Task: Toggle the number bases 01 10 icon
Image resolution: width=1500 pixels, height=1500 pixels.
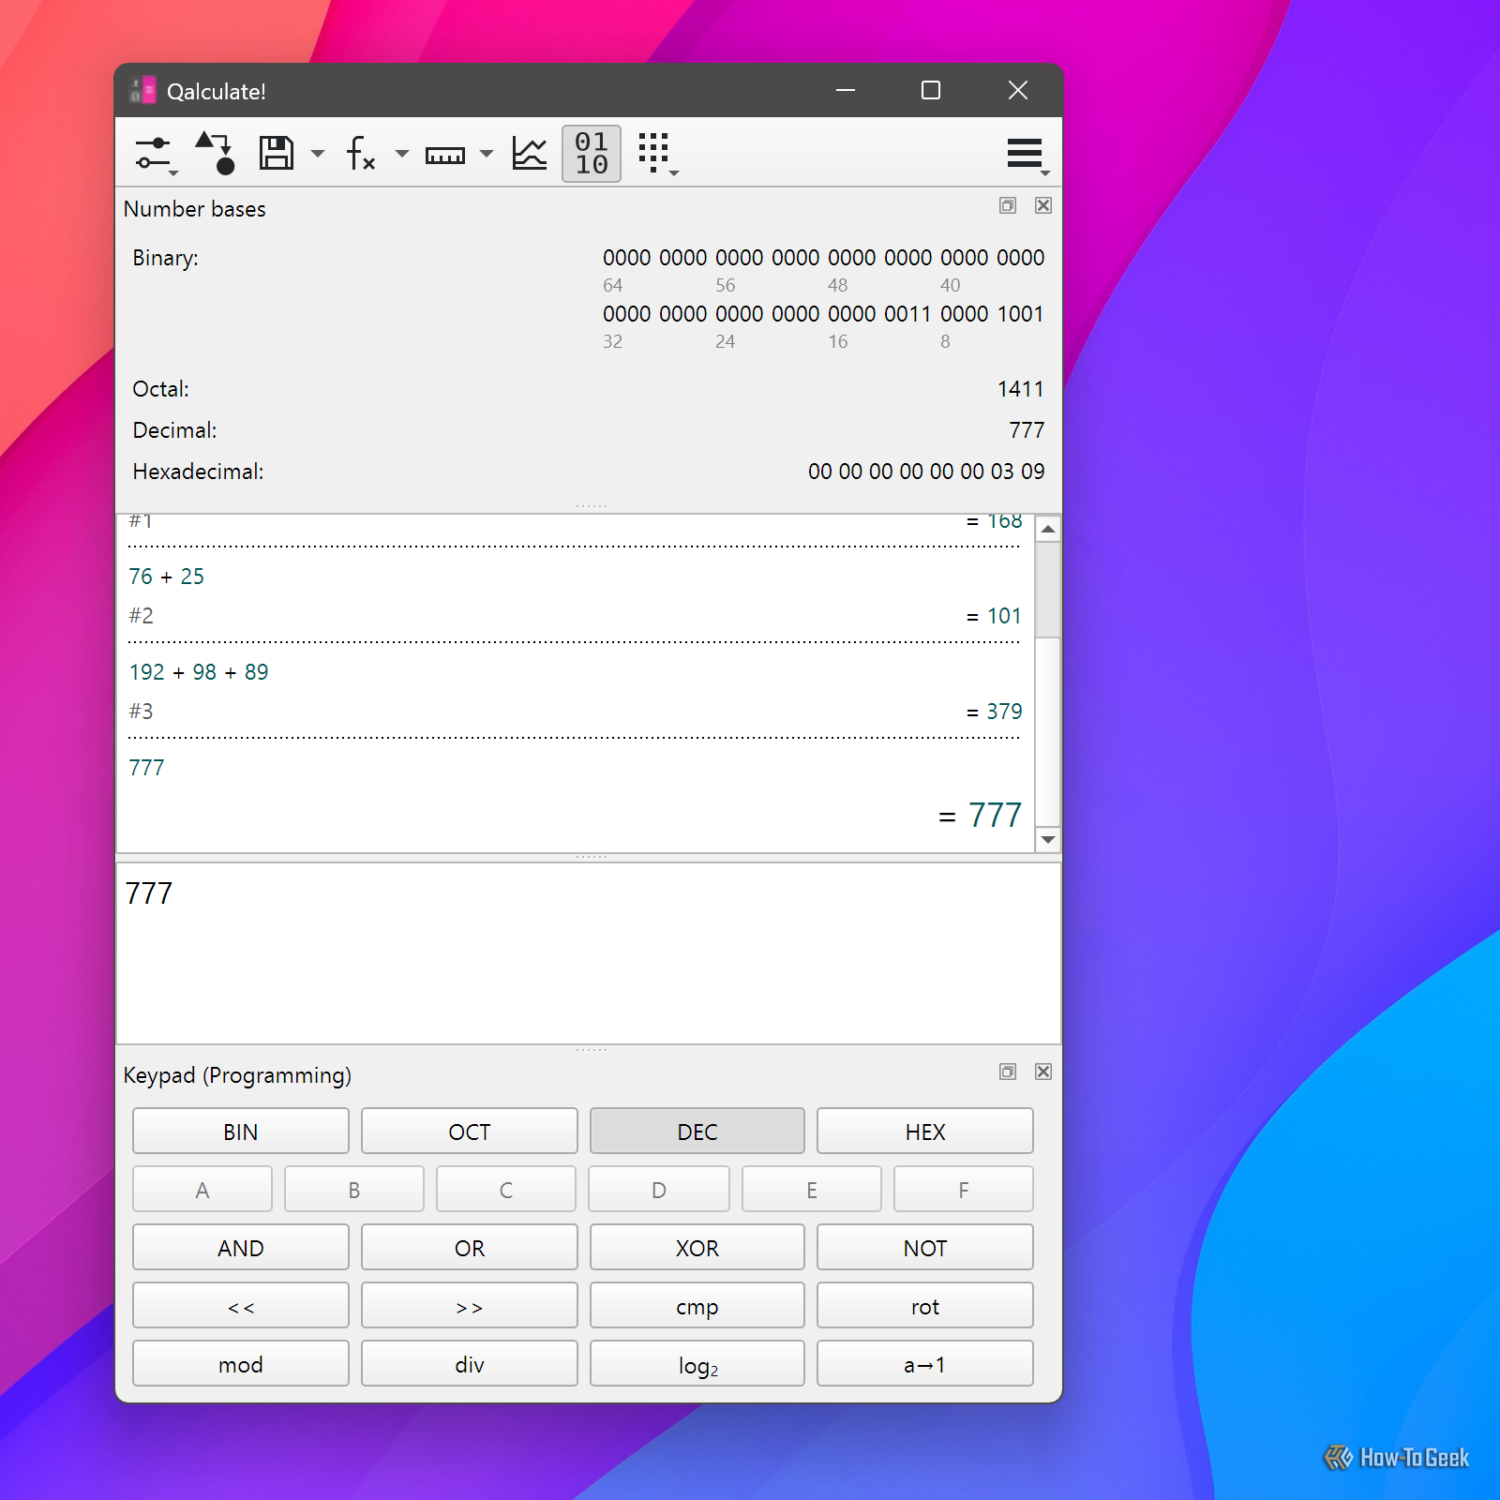Action: point(592,153)
